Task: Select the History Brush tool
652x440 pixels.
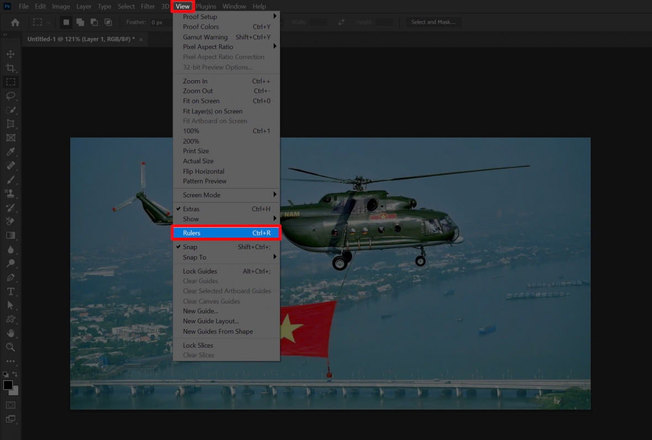Action: coord(10,207)
